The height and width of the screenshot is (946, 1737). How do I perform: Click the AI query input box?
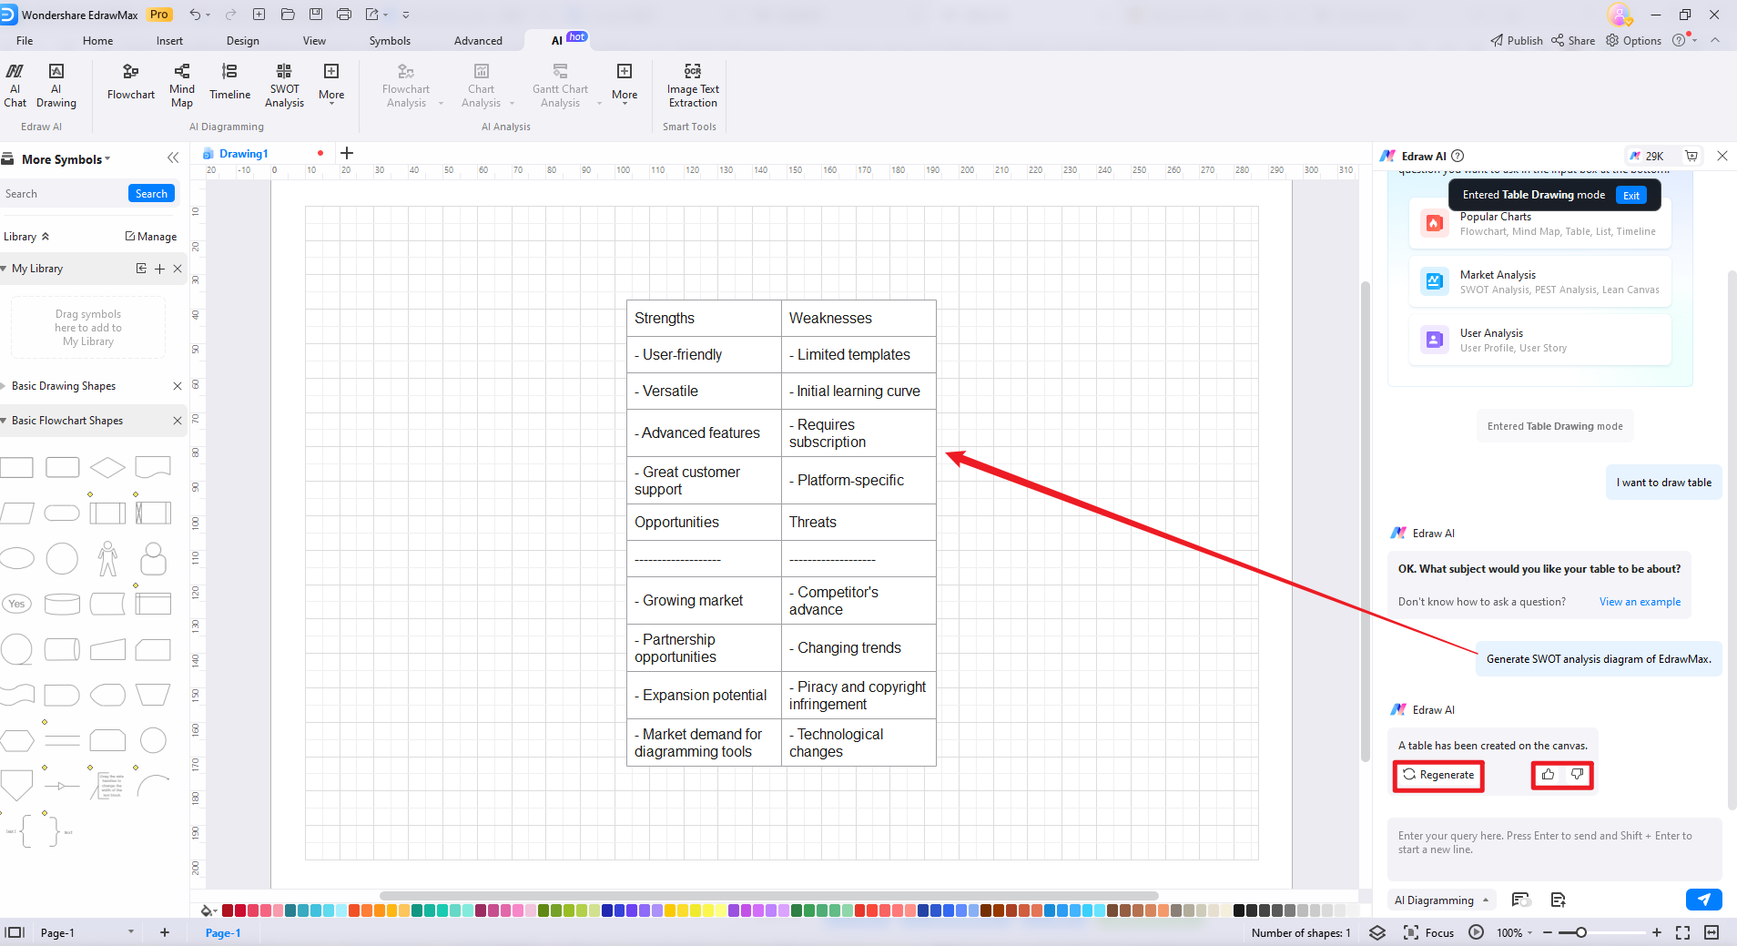pos(1554,849)
